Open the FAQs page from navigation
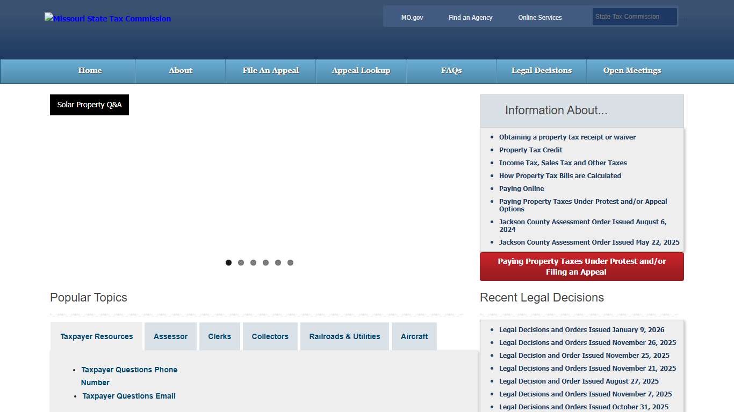This screenshot has height=412, width=734. point(451,70)
